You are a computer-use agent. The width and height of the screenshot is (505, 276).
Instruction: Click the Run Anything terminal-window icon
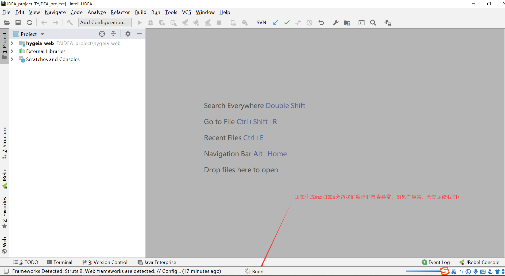point(361,23)
